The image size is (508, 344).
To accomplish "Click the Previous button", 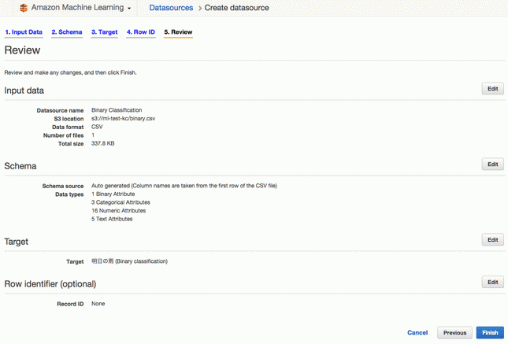I will [x=454, y=333].
